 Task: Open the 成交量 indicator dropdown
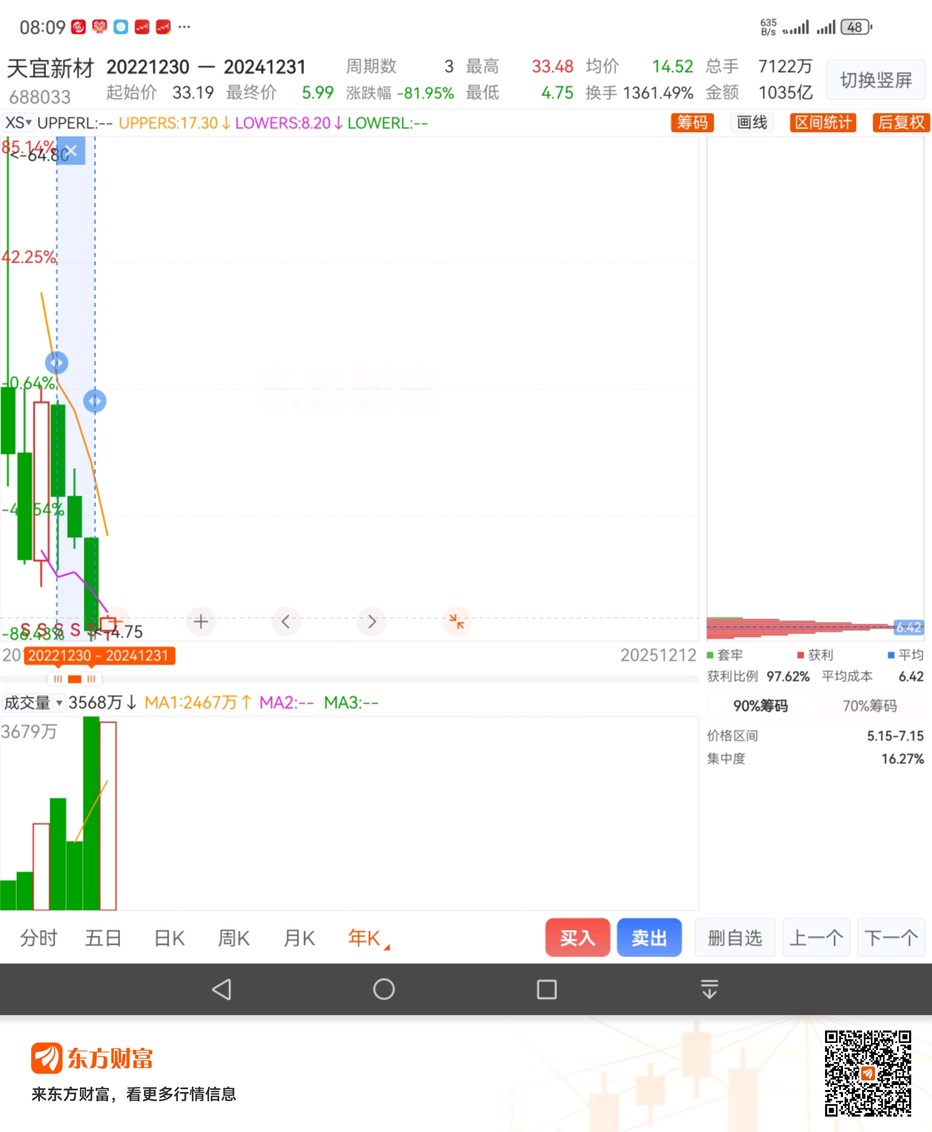pos(33,703)
